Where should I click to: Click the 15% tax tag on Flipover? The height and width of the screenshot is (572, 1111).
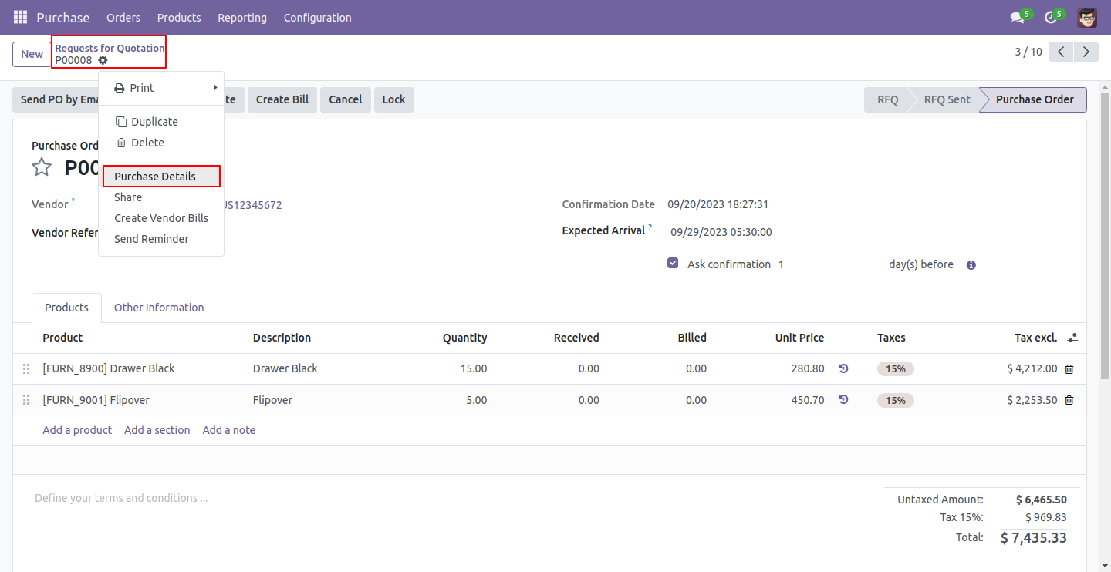896,401
